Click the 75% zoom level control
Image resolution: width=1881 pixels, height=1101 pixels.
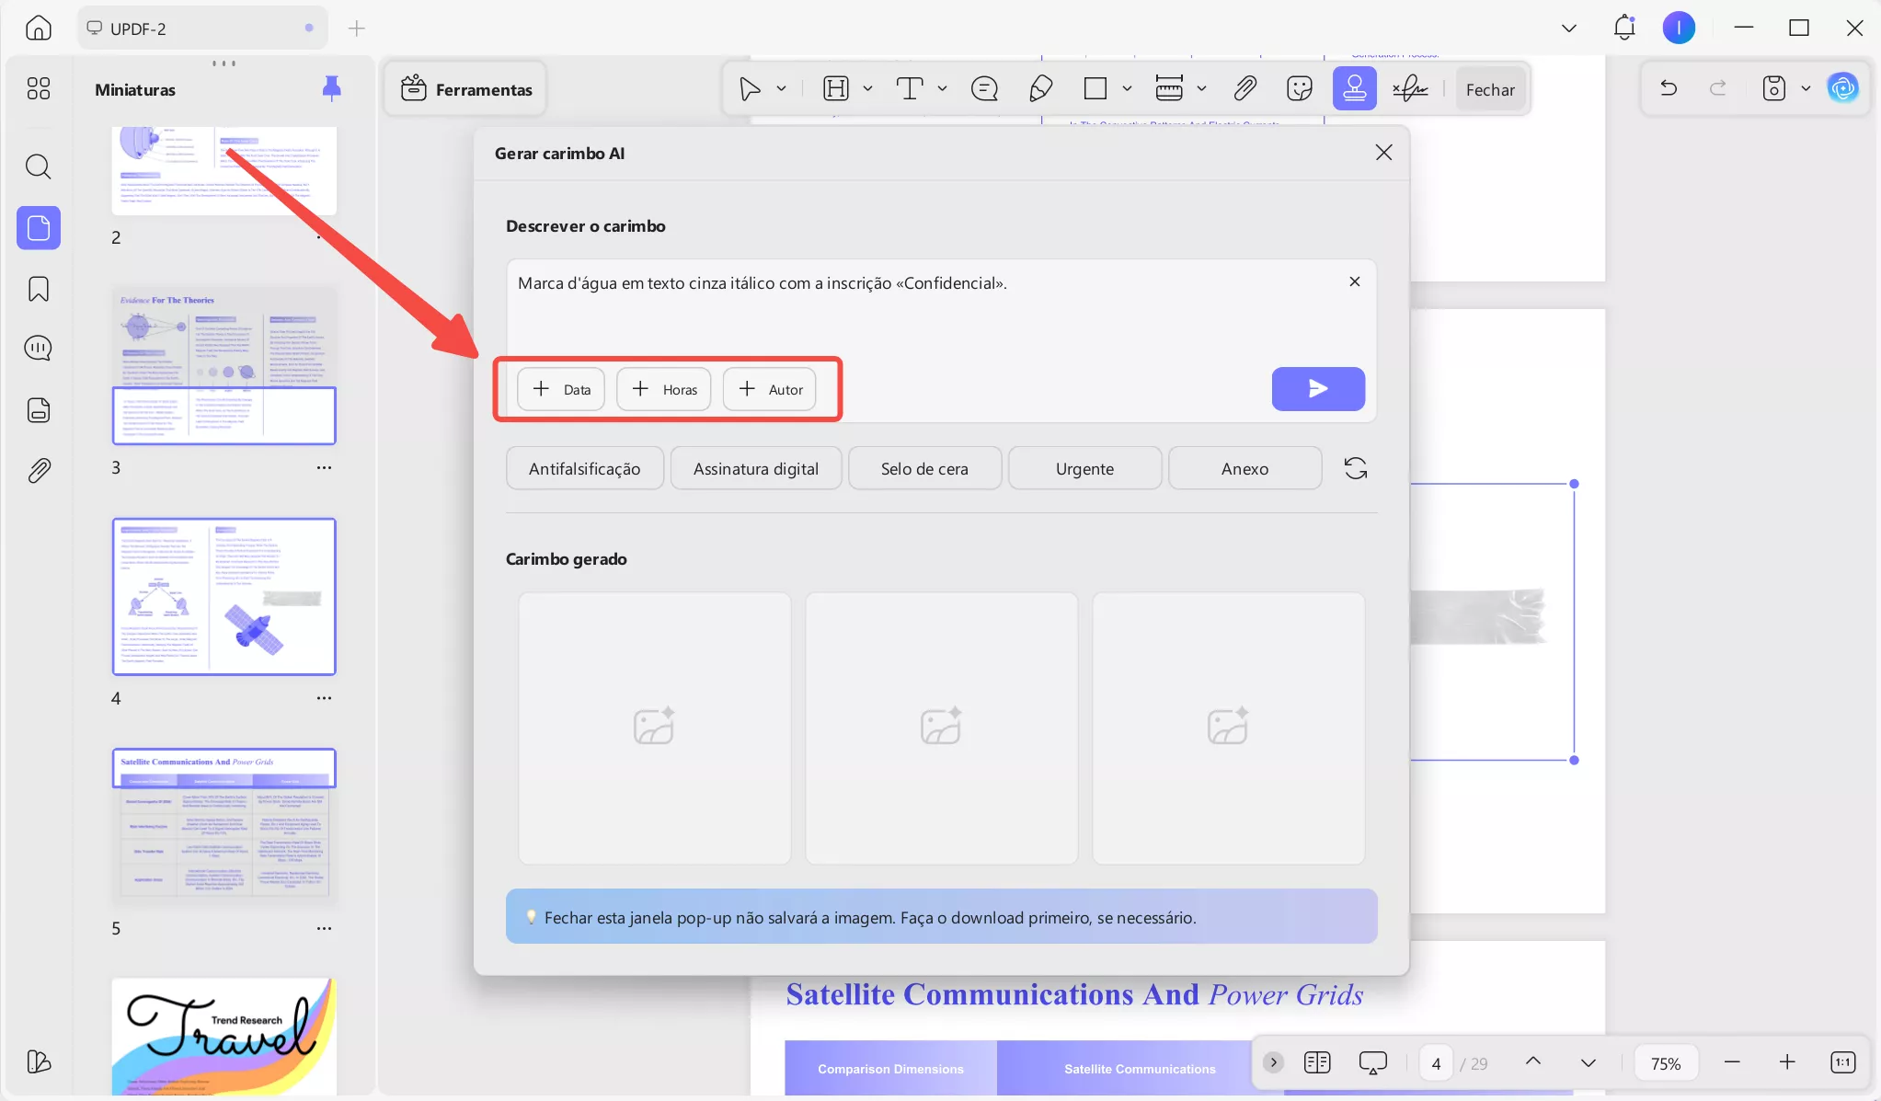(1666, 1062)
